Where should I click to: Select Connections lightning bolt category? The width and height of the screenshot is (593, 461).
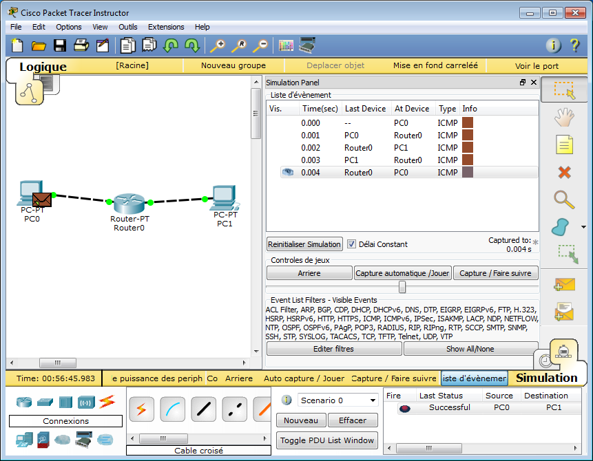point(107,402)
